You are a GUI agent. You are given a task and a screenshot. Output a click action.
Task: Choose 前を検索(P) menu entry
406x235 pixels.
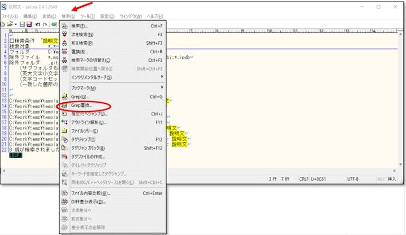[x=113, y=43]
